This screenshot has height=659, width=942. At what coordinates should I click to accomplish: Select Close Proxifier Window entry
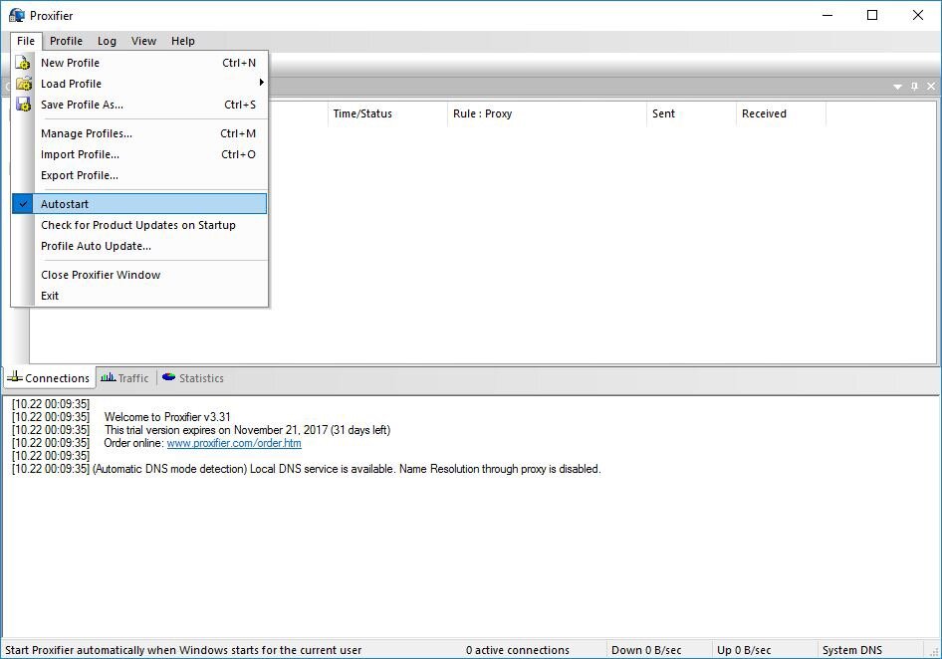(x=139, y=275)
